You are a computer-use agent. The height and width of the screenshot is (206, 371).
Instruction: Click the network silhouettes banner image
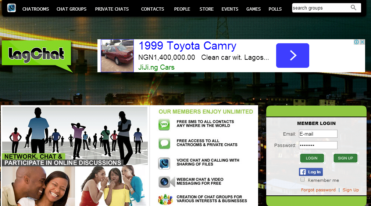pos(75,136)
